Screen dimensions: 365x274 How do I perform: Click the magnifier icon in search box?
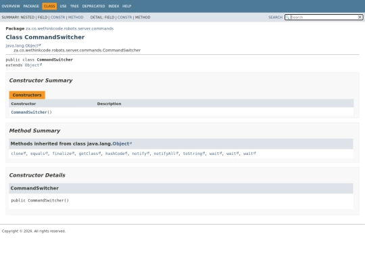(x=287, y=17)
